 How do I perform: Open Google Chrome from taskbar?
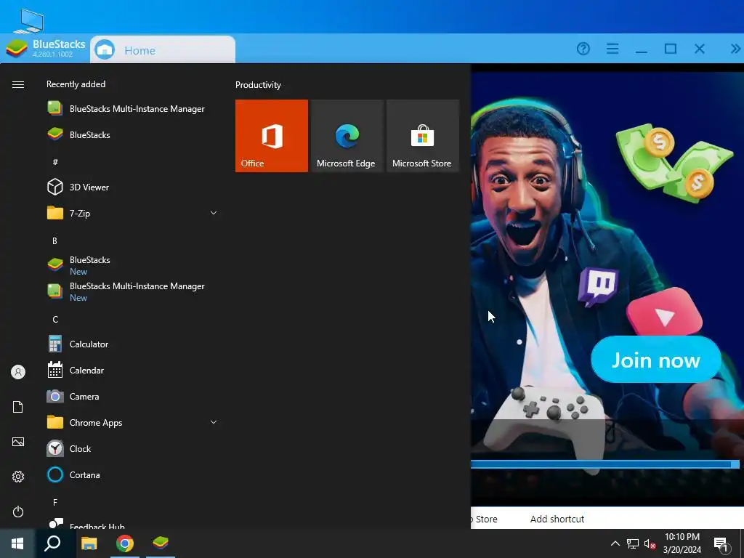(125, 543)
